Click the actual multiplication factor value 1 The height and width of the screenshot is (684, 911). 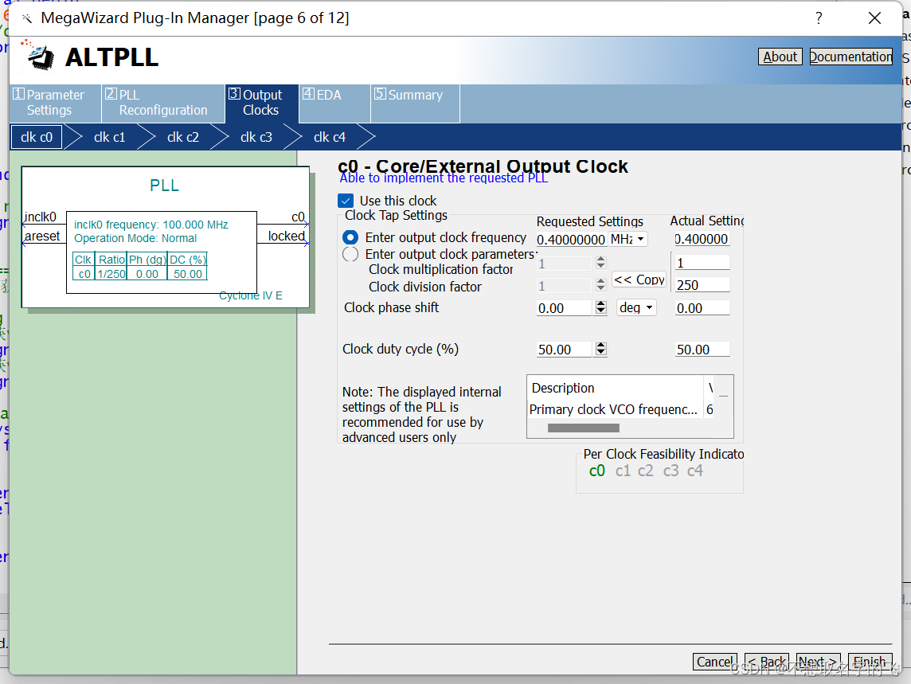click(702, 264)
